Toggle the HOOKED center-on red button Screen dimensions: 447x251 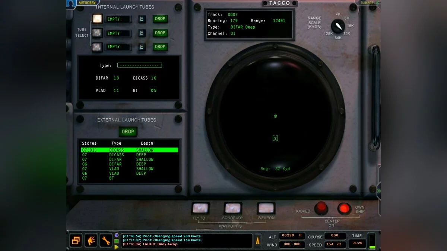pyautogui.click(x=321, y=208)
